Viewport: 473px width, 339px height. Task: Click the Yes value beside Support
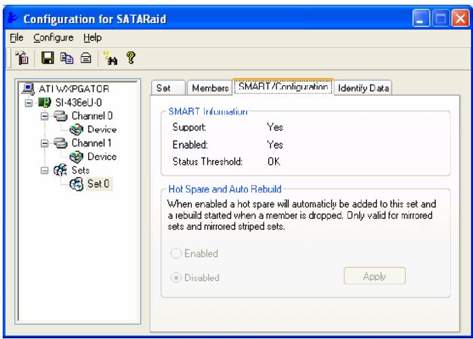click(275, 127)
